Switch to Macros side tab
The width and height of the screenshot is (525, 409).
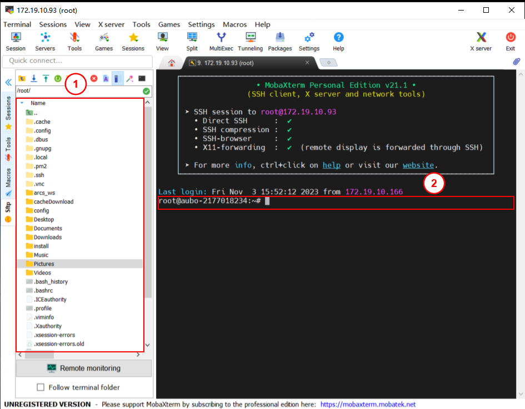tap(8, 182)
